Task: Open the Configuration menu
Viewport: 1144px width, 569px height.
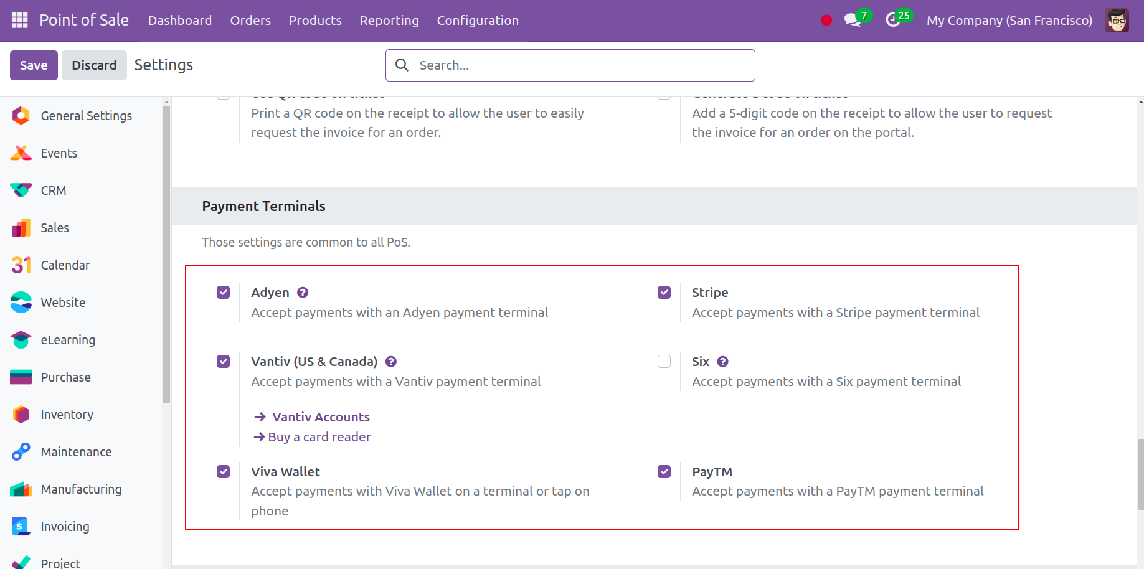Action: [x=478, y=21]
